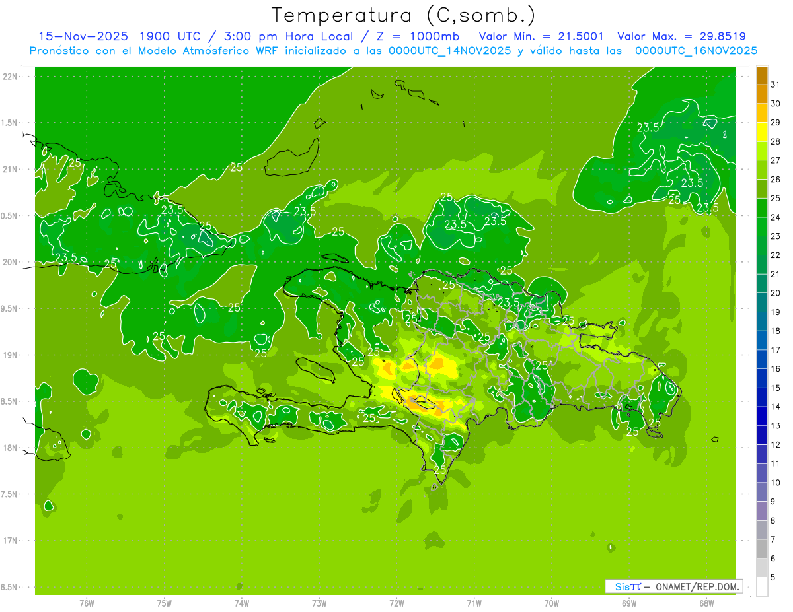This screenshot has height=612, width=793.
Task: Pick the purple colorbar swatch between 9 and 10
Action: (762, 492)
